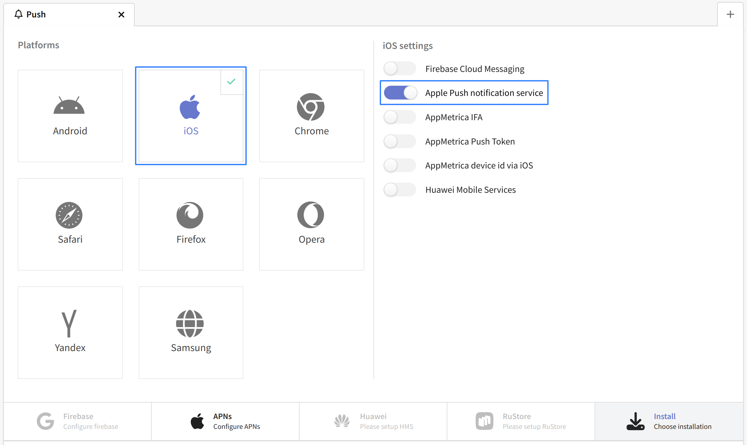Go to Firebase step label
Image resolution: width=747 pixels, height=445 pixels.
pos(78,416)
